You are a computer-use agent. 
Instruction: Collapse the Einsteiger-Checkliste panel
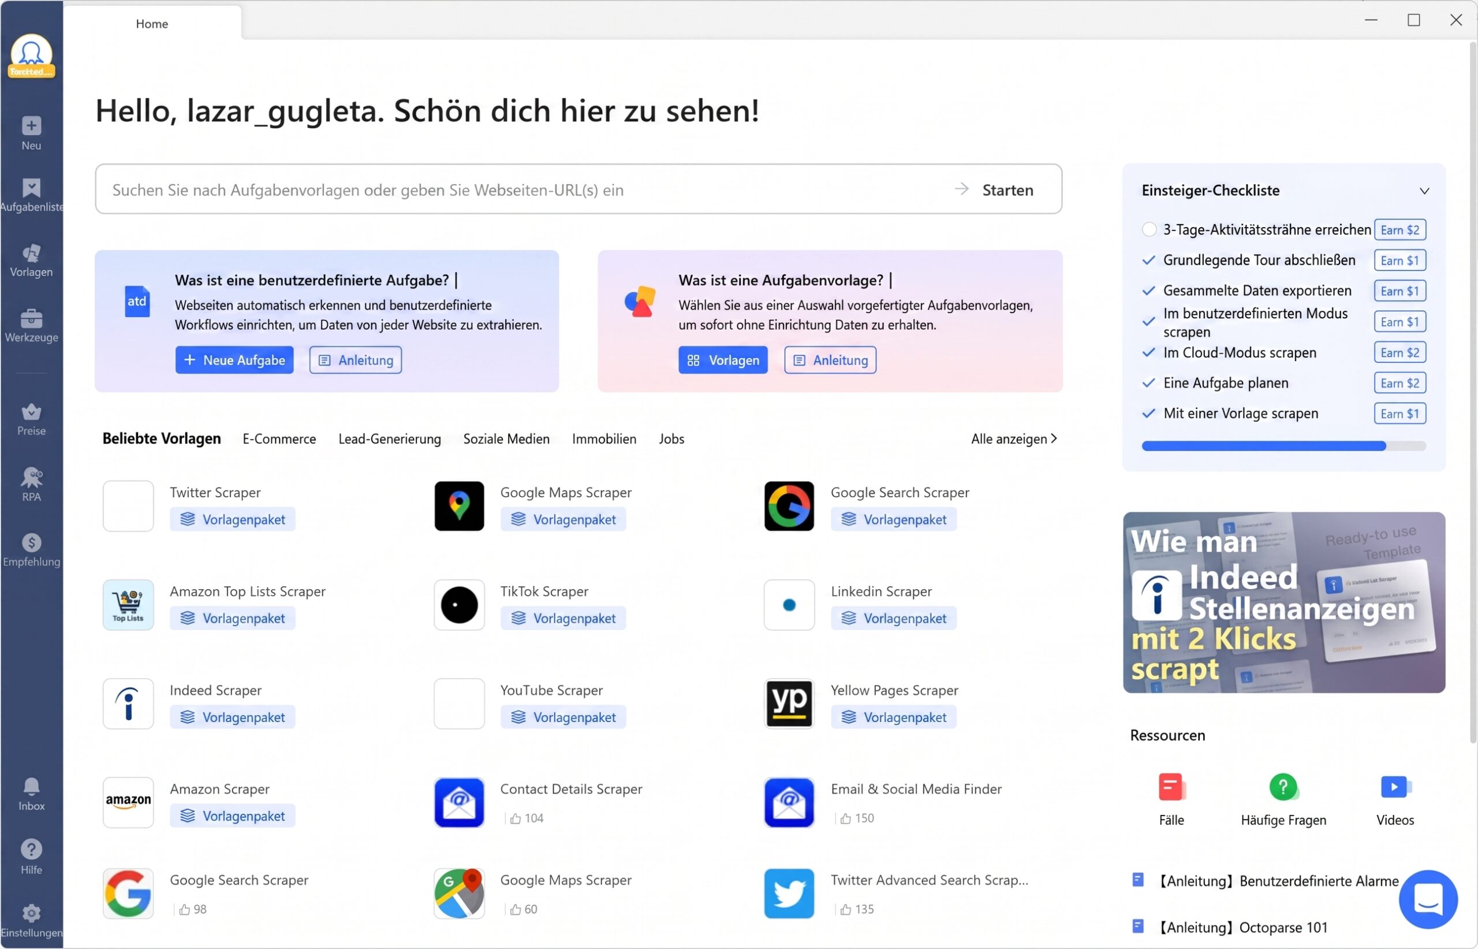1424,191
